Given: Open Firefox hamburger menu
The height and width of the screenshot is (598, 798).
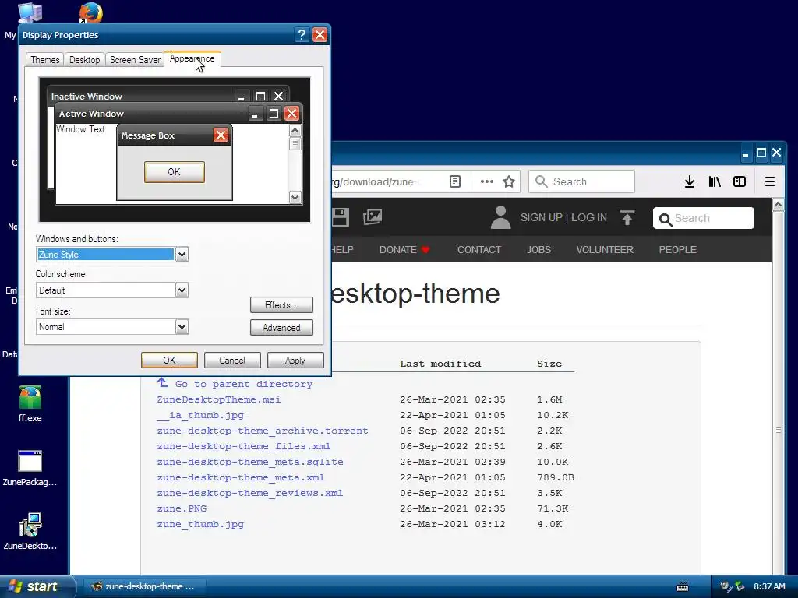Looking at the screenshot, I should [x=769, y=181].
